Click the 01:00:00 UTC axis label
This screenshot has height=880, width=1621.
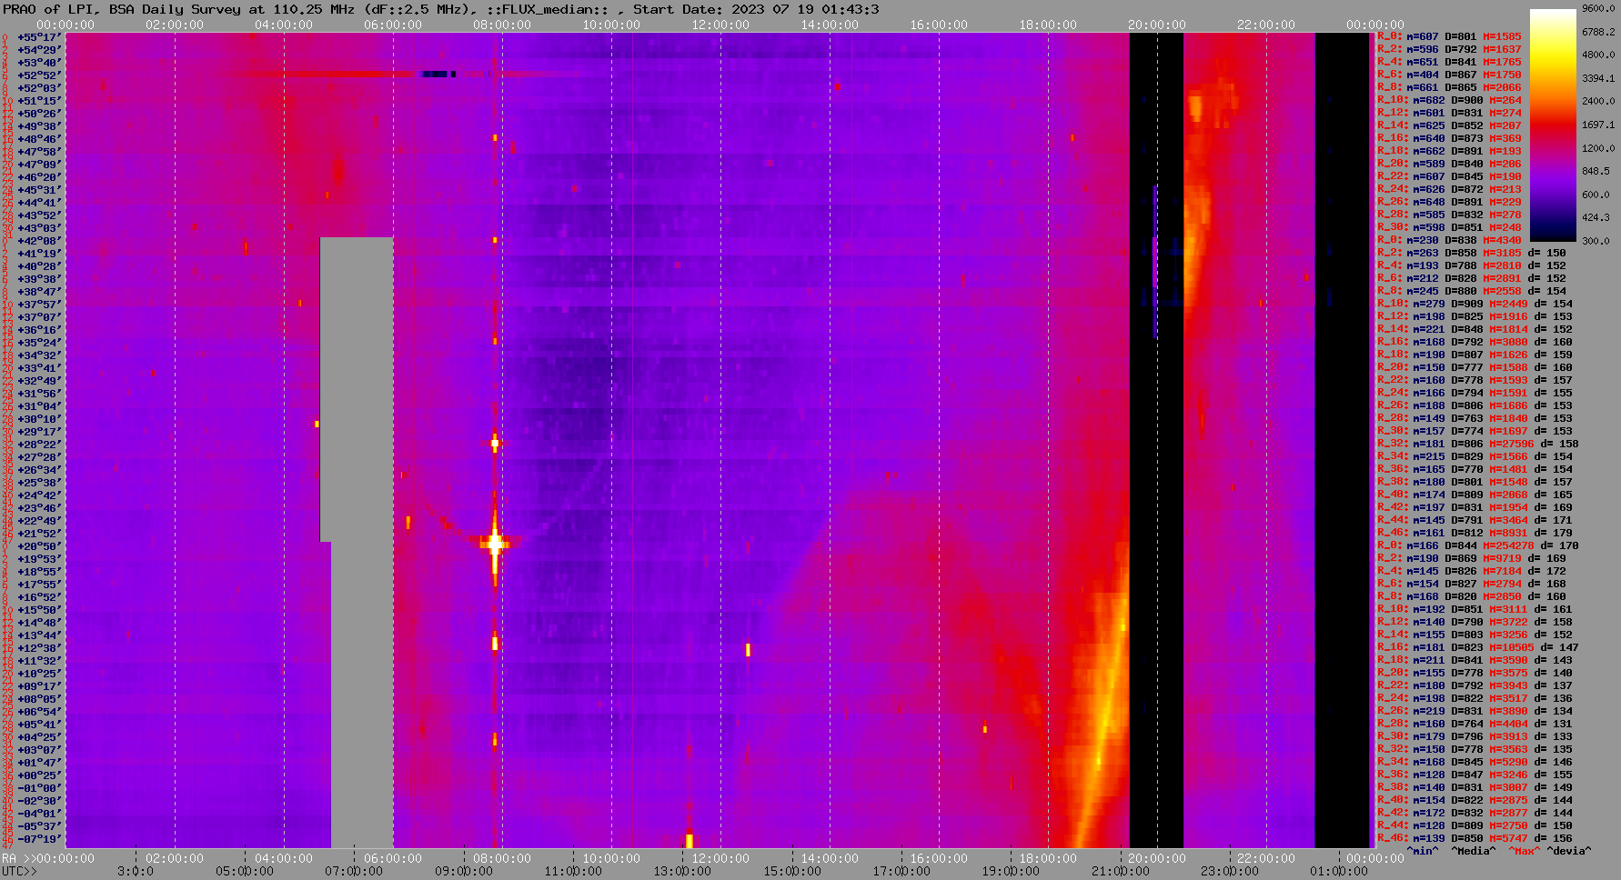(x=1340, y=871)
